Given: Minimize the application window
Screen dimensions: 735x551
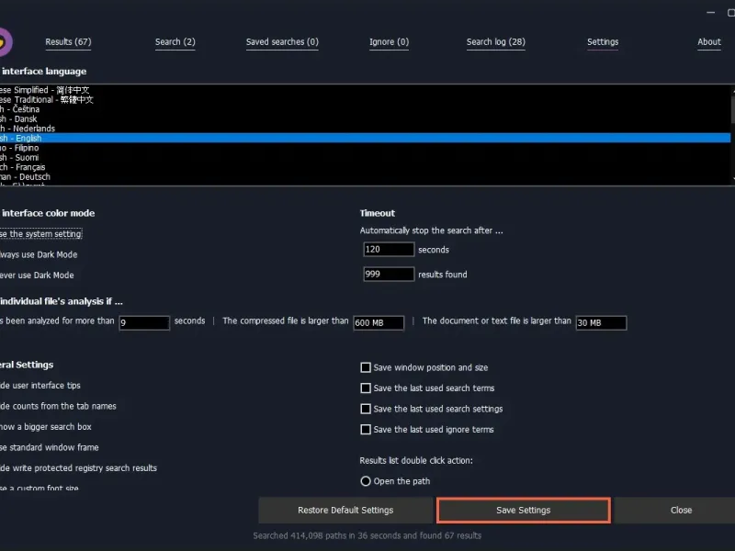Looking at the screenshot, I should click(710, 13).
